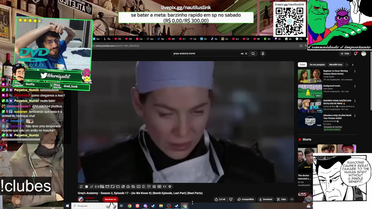Switch to the 'Ens' browser tab
Screen dimensions: 372x209
(x=97, y=39)
